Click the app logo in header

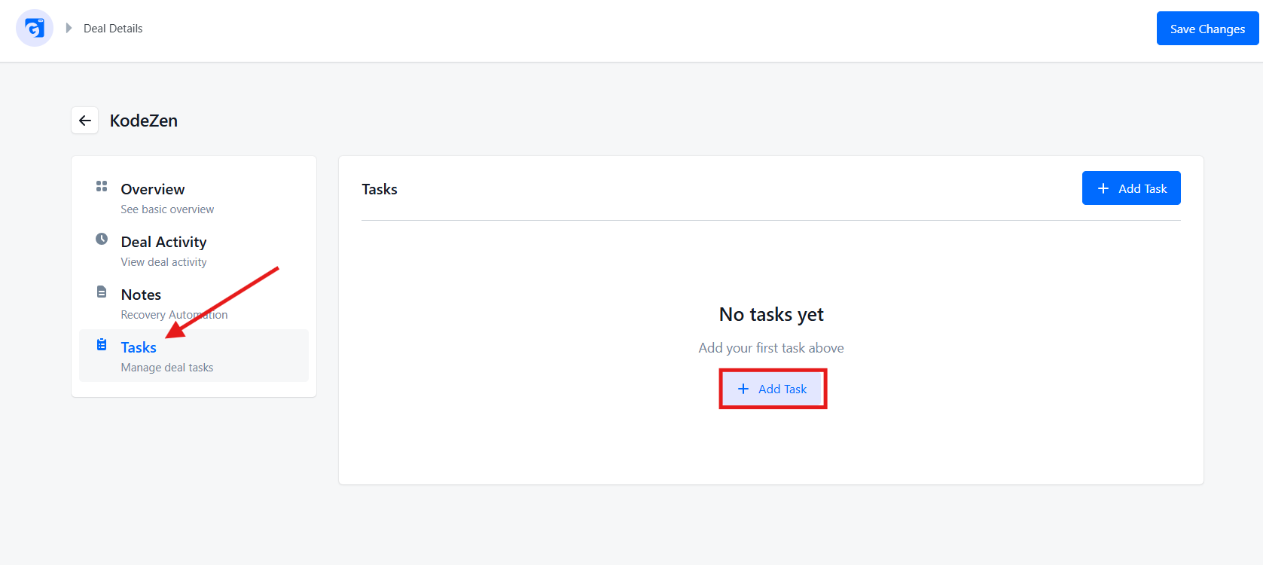pos(35,28)
